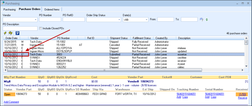Screen dimensions: 252x106
Task: Click the horizontal scrollbar left arrow
Action: point(5,70)
